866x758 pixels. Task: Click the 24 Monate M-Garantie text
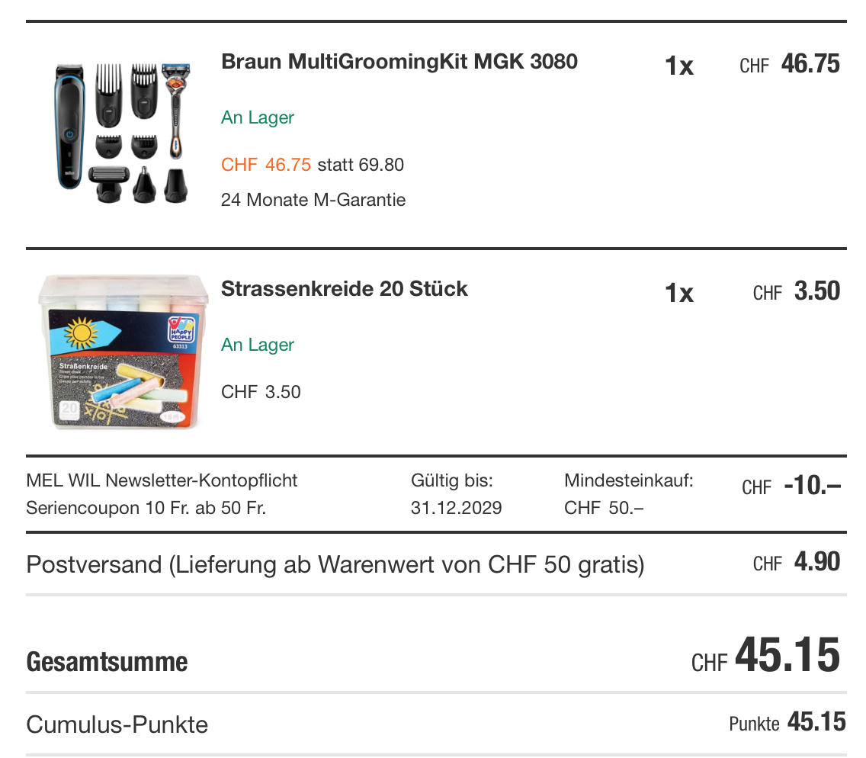point(313,200)
